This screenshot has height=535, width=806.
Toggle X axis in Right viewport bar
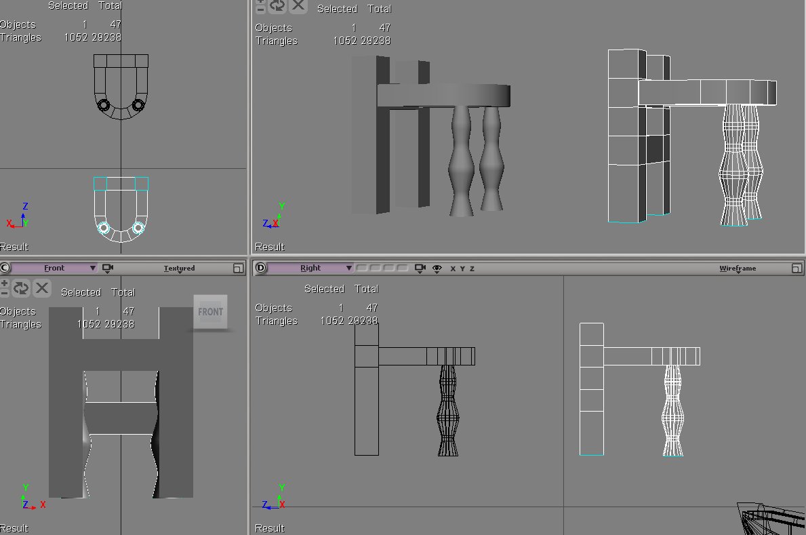pos(453,269)
